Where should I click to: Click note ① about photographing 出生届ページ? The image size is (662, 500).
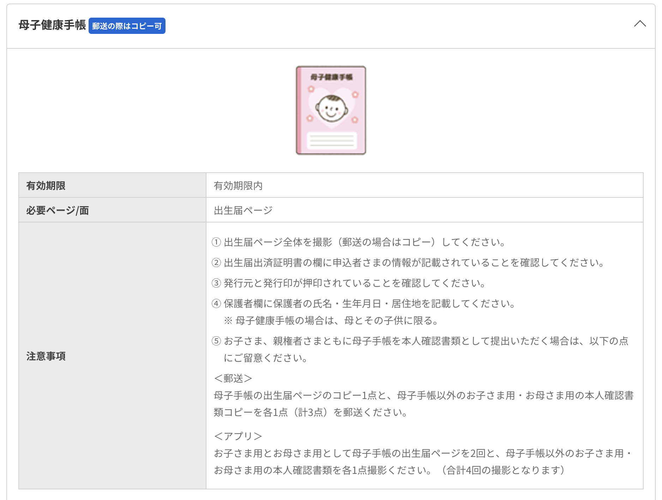pos(359,242)
